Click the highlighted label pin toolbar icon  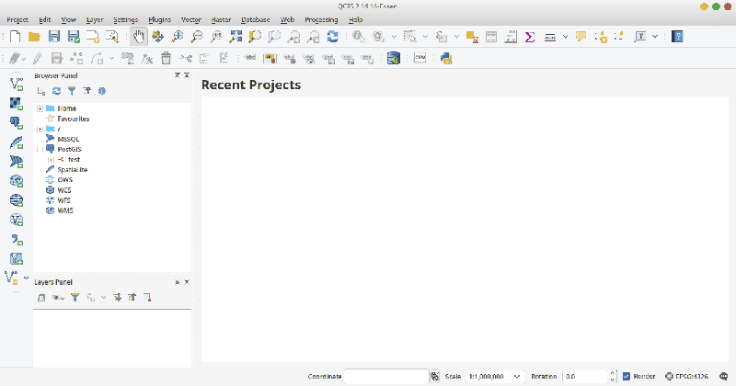click(x=270, y=58)
